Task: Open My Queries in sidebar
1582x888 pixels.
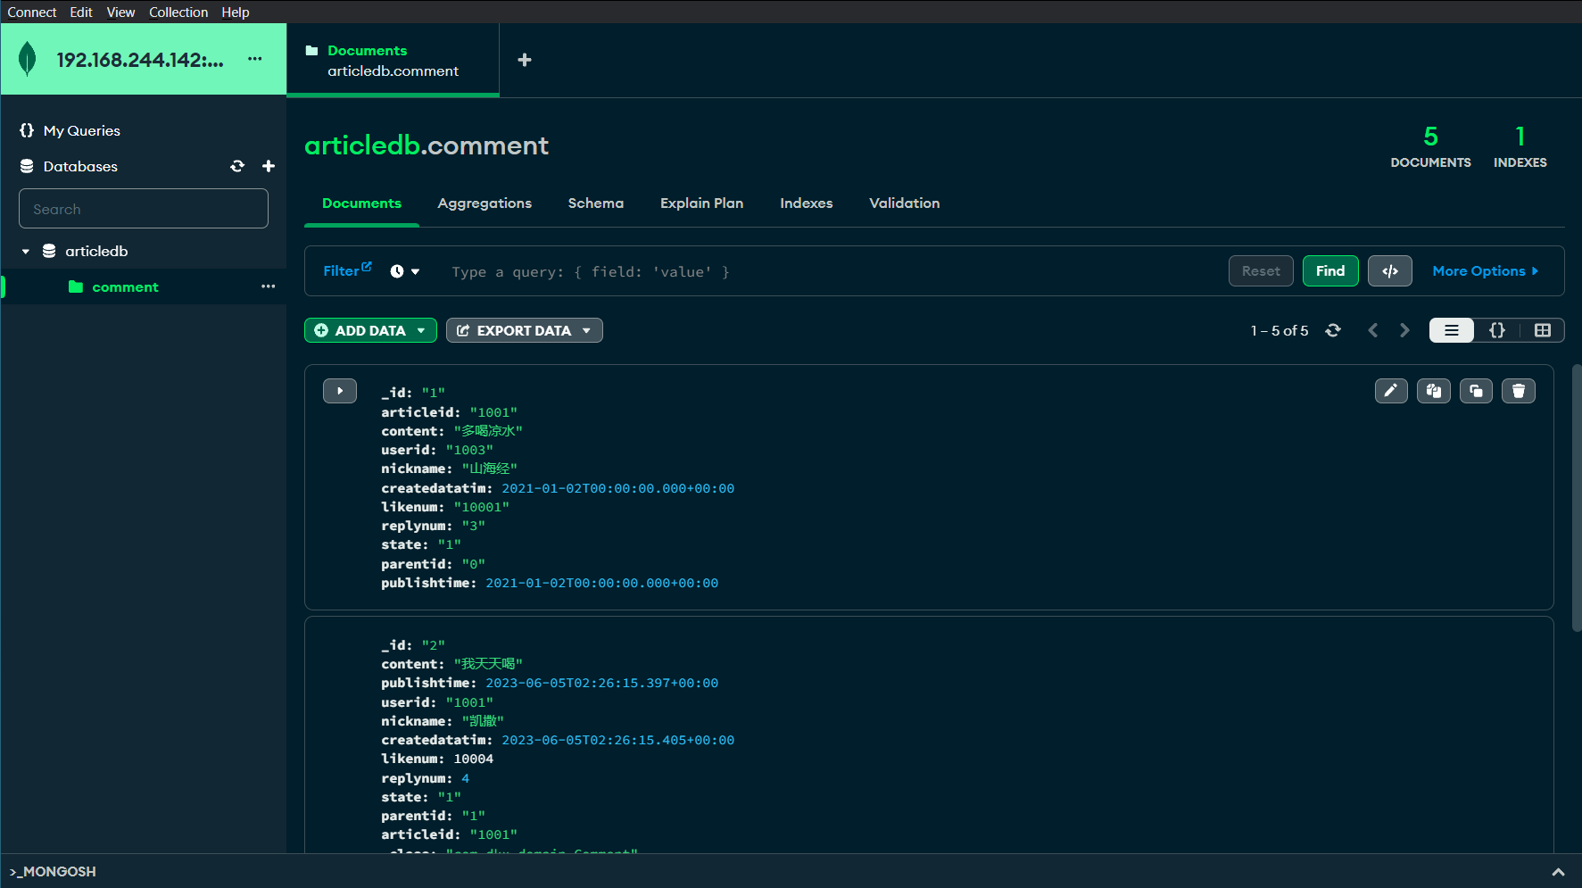Action: [81, 130]
